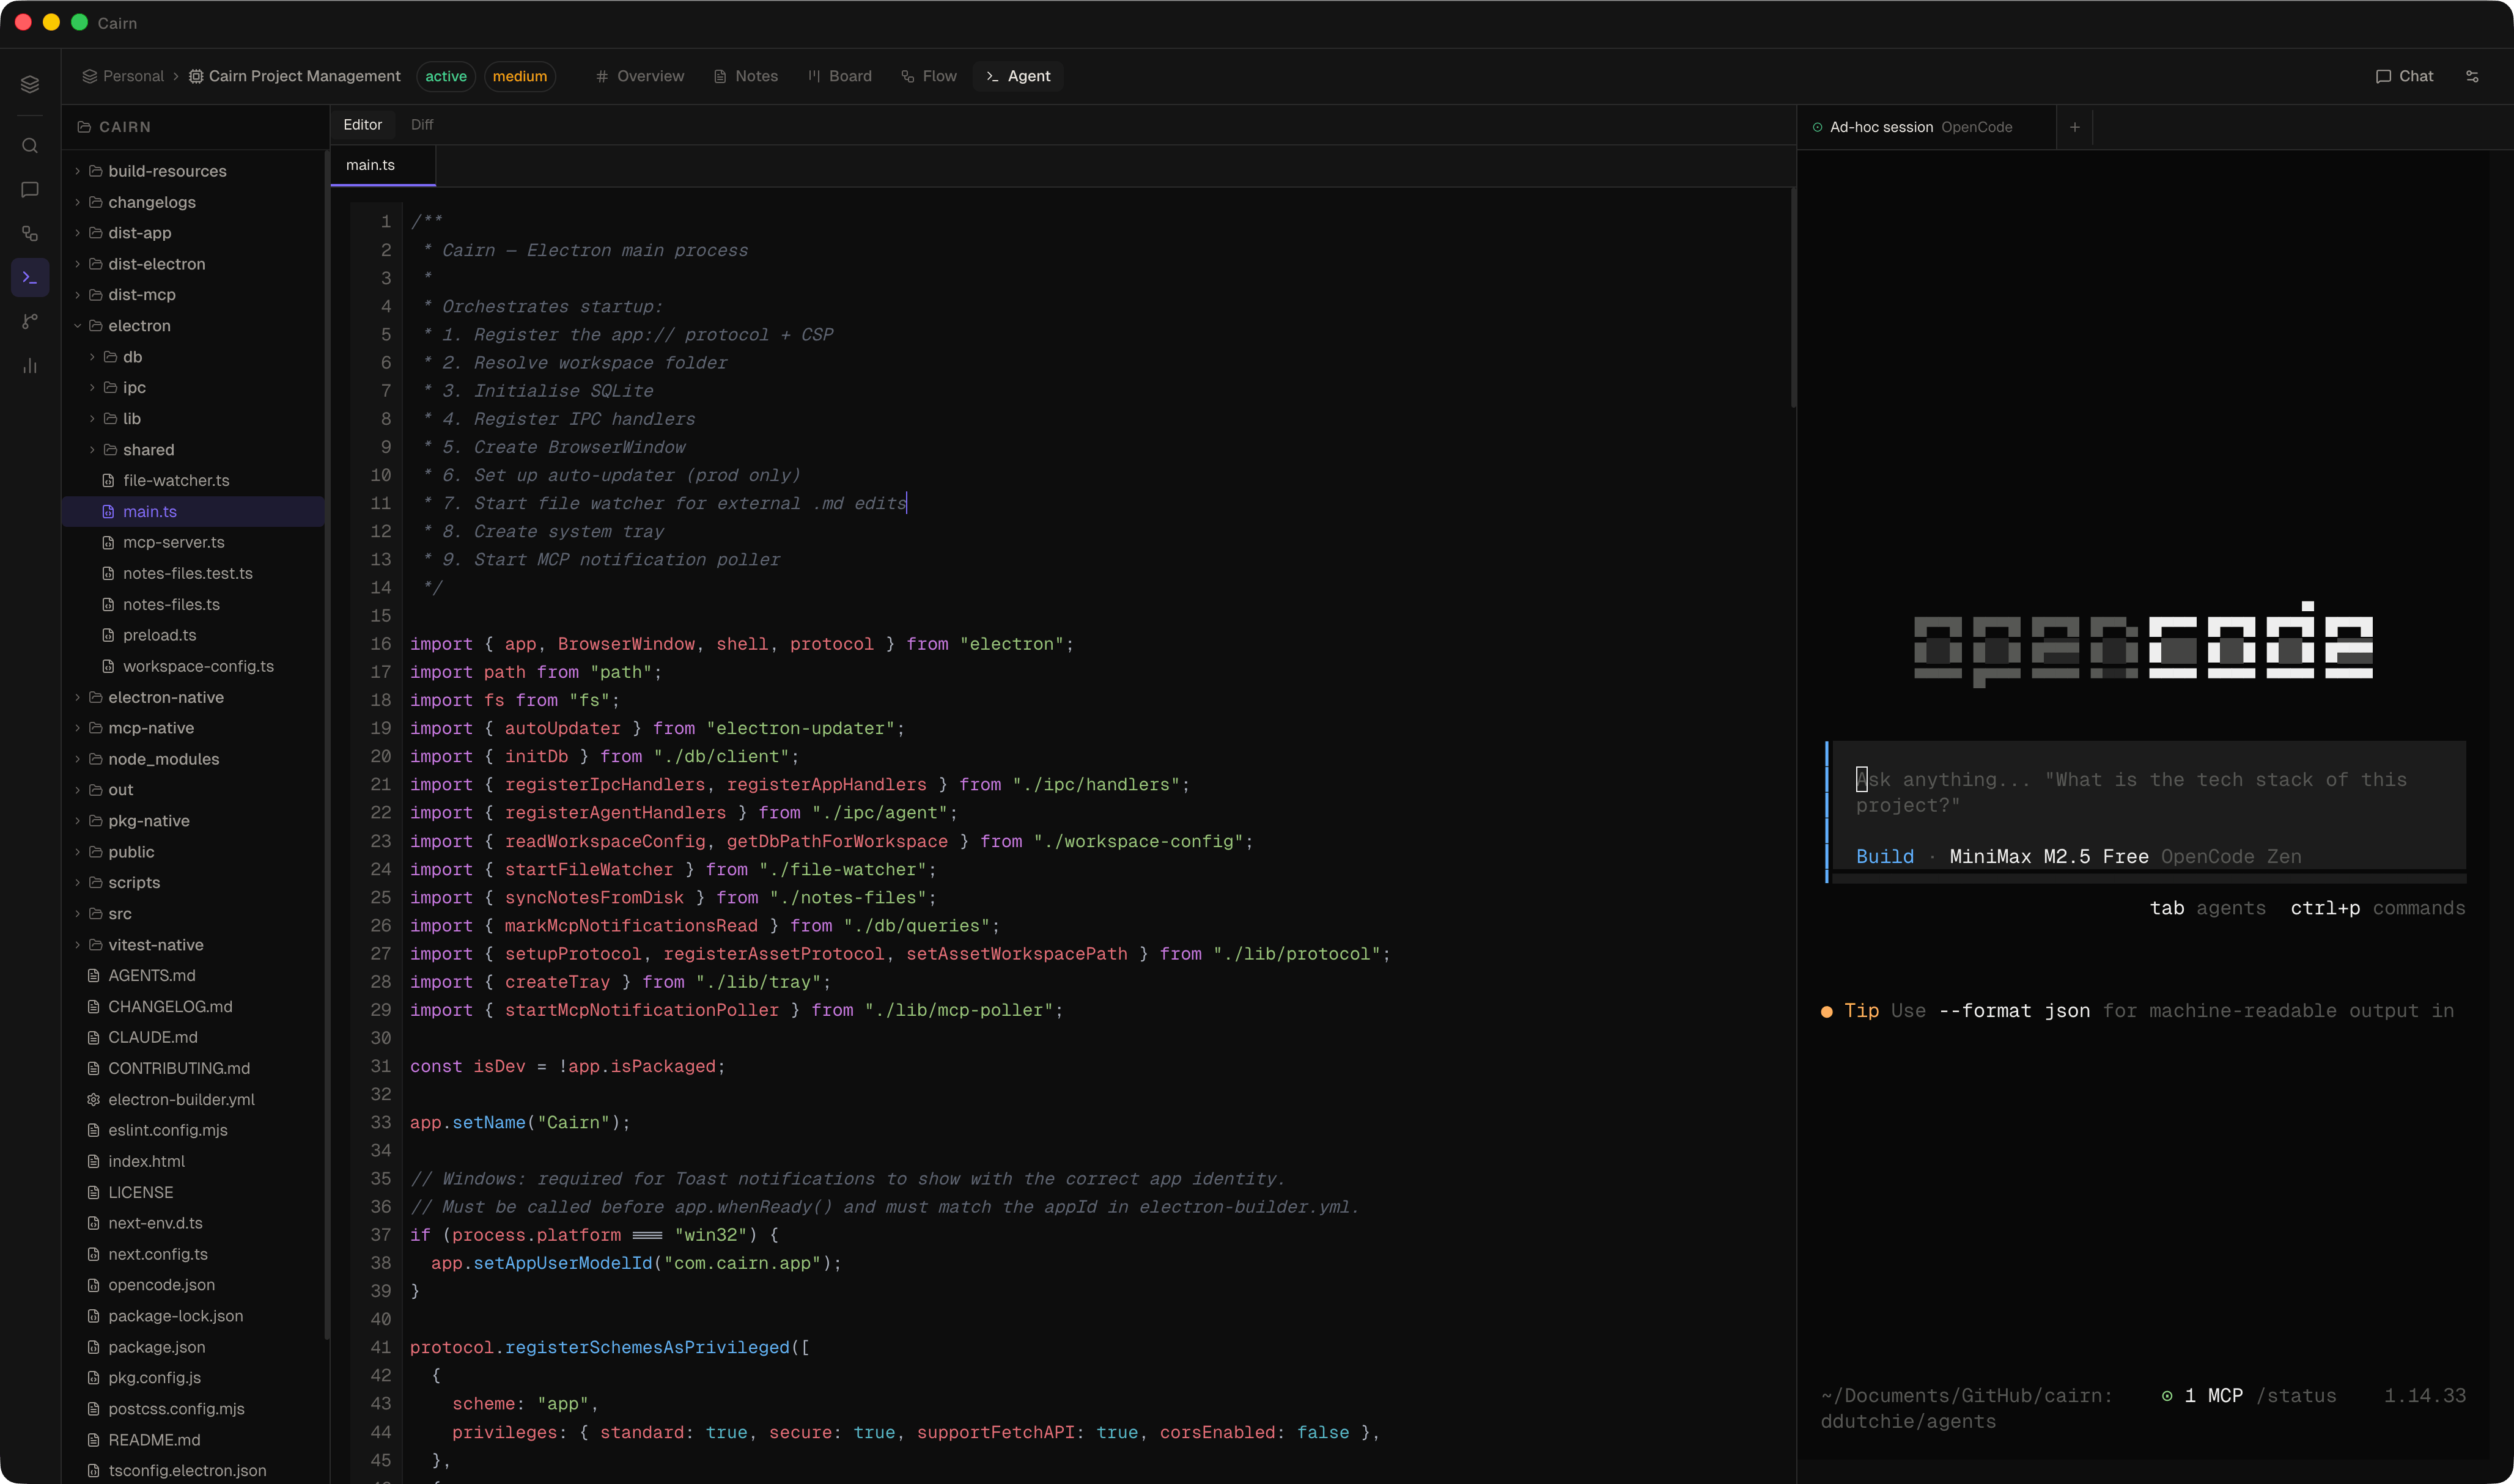The height and width of the screenshot is (1484, 2514).
Task: Open mcp-server.ts in the file tree
Action: 194,542
